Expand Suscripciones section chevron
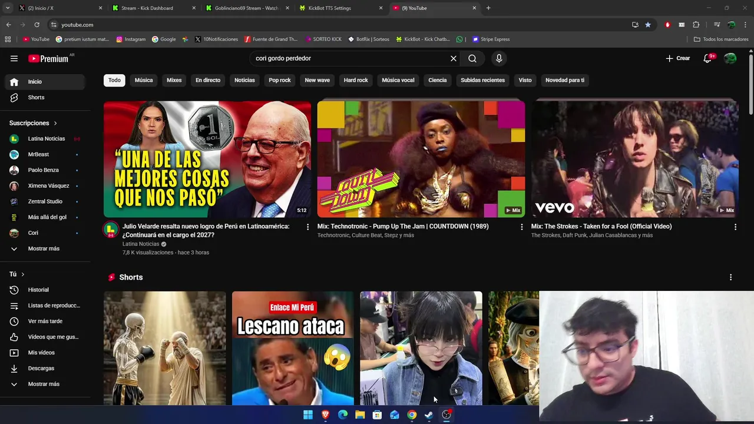Image resolution: width=754 pixels, height=424 pixels. tap(55, 123)
